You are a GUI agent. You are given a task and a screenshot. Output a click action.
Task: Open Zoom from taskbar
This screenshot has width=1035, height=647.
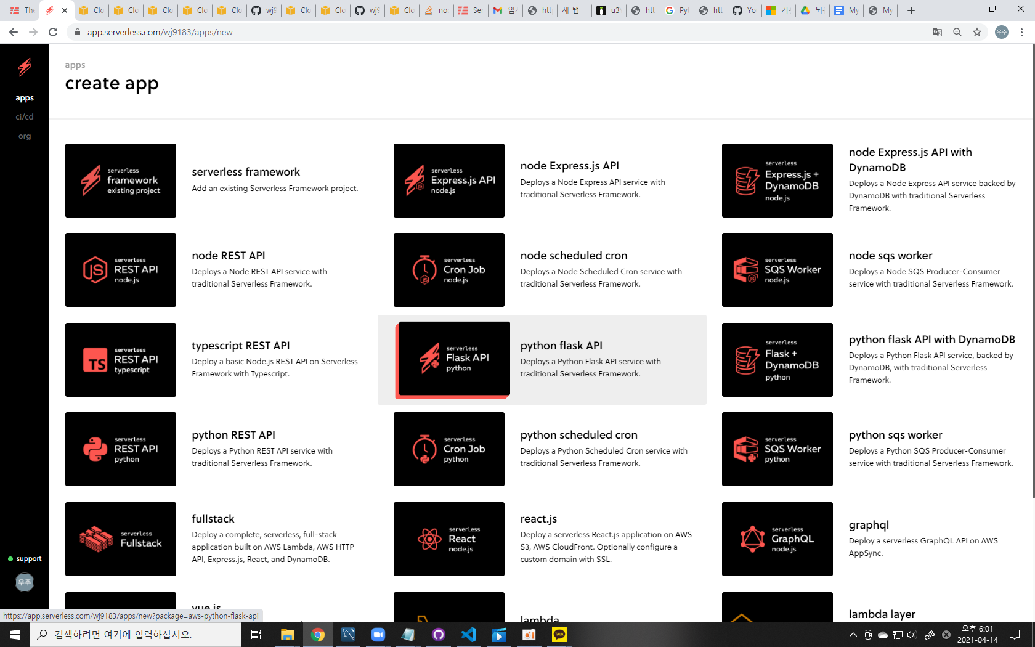(x=378, y=635)
